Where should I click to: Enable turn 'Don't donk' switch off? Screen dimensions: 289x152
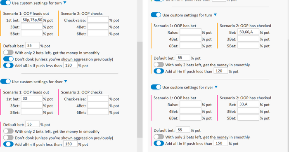pyautogui.click(x=8, y=59)
